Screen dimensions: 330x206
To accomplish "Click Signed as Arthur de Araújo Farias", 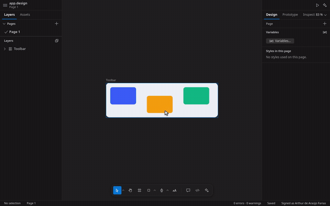I will [x=304, y=203].
